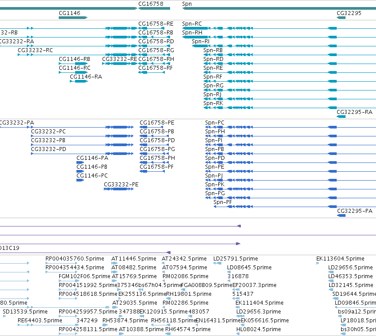This screenshot has height=336, width=376.
Task: Select transcript CG16758-RG
Action: [156, 50]
